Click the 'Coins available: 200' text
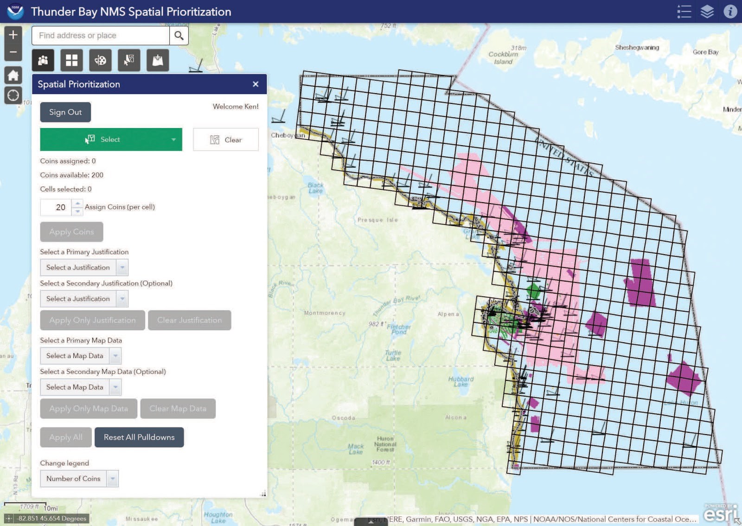This screenshot has width=742, height=526. pos(72,175)
